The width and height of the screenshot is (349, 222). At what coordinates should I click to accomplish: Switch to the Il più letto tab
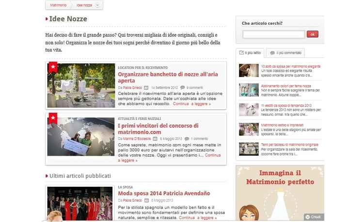tap(250, 53)
